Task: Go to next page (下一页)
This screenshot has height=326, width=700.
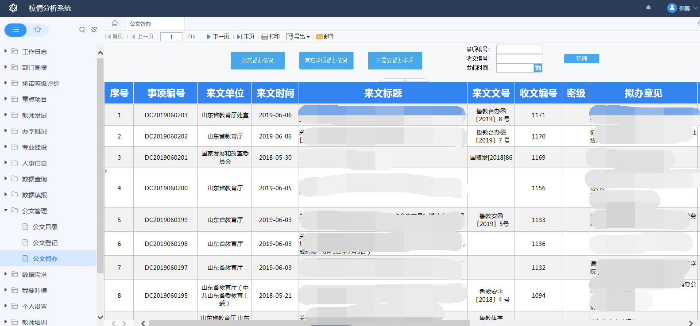Action: (218, 37)
